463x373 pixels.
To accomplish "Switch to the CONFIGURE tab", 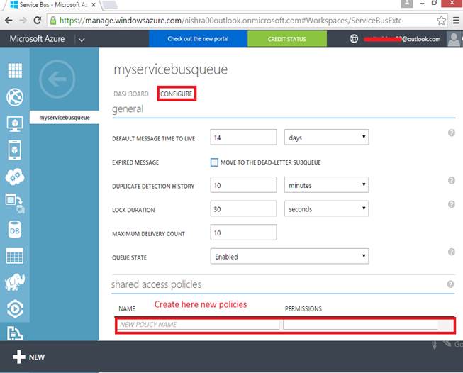I will pyautogui.click(x=177, y=94).
